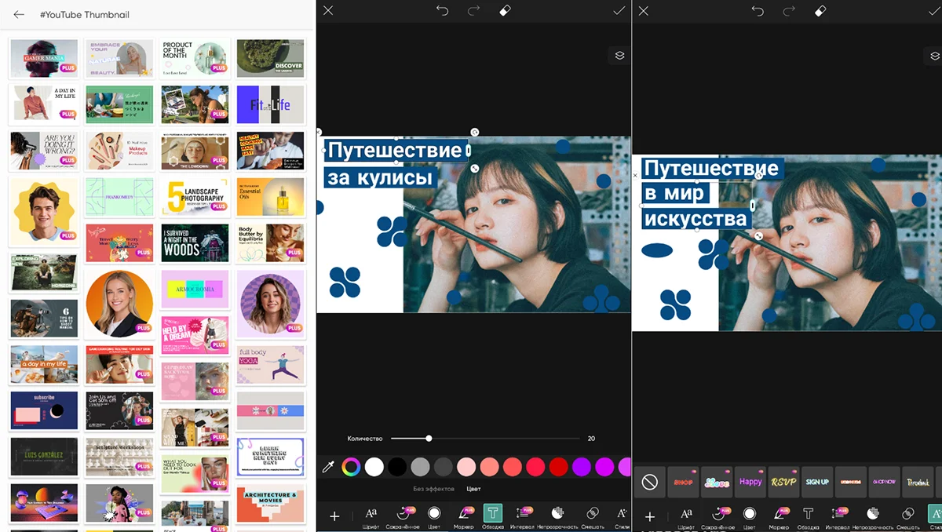
Task: Choose the no-style circle-slash preset
Action: (649, 482)
